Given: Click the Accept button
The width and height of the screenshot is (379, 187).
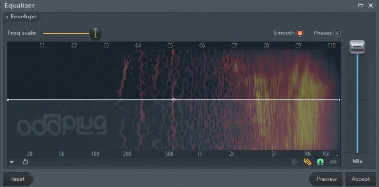Looking at the screenshot, I should [x=360, y=179].
